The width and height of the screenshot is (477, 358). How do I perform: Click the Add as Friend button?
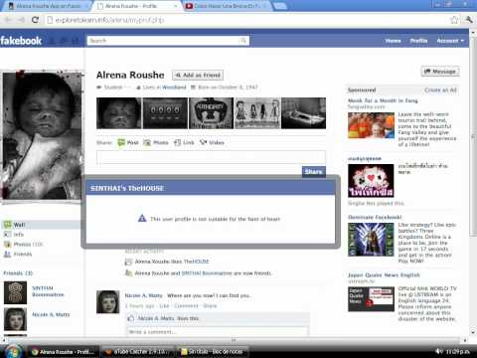(x=198, y=76)
